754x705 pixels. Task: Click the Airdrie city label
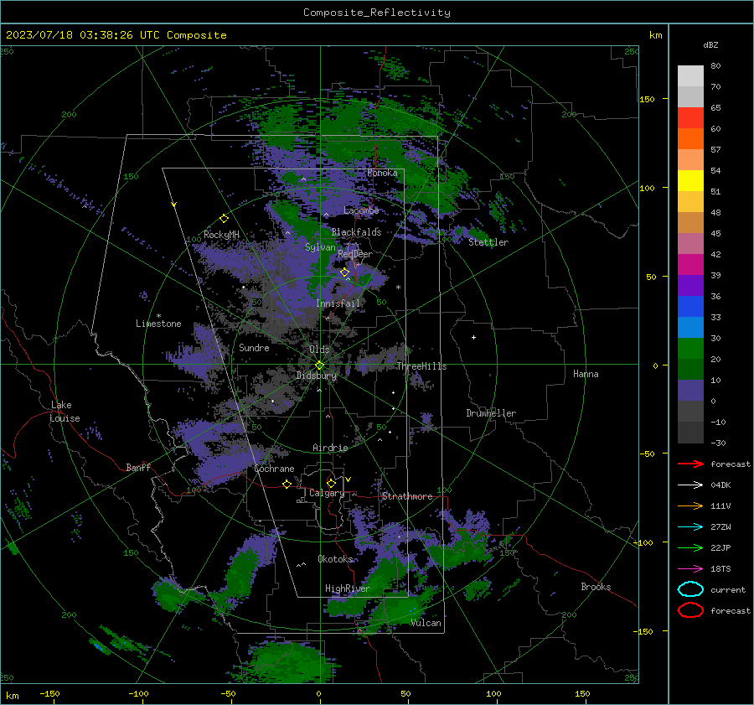(330, 448)
